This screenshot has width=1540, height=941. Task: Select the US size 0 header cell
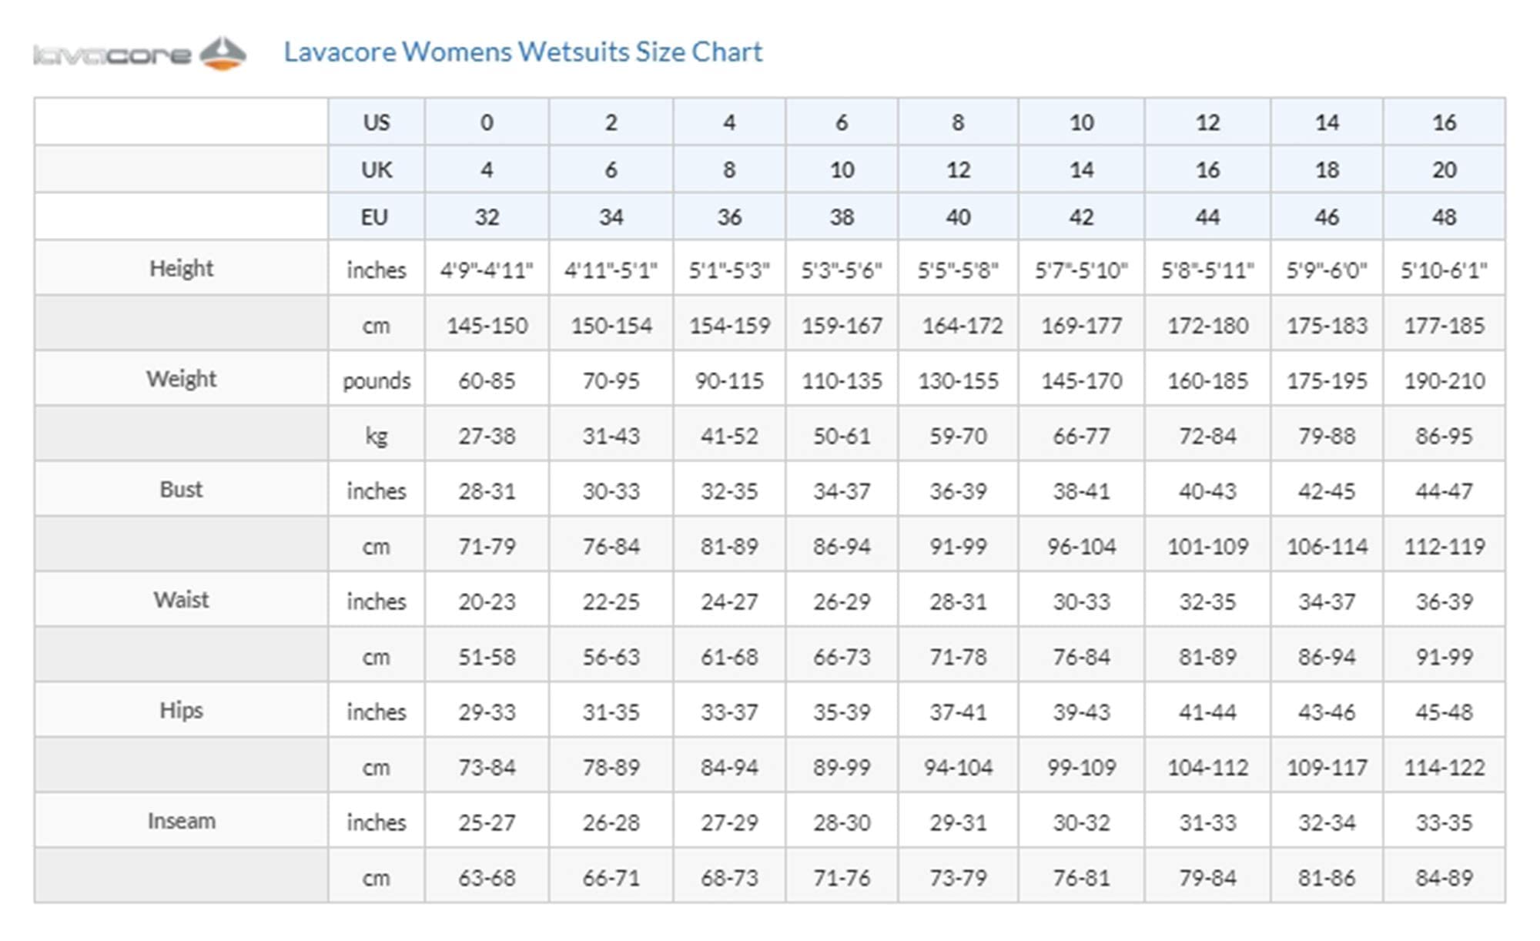(487, 122)
